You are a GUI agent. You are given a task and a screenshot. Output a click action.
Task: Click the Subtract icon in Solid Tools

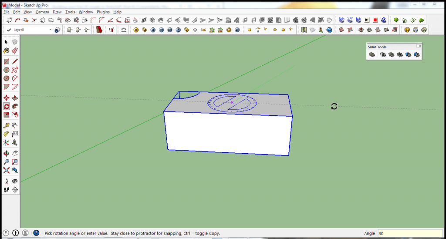click(400, 54)
